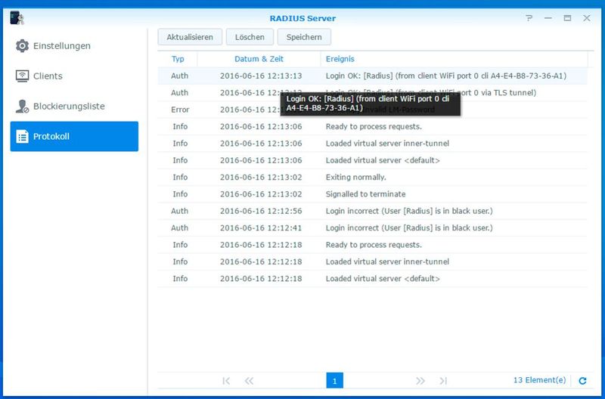Image resolution: width=605 pixels, height=399 pixels.
Task: Select the 12:13:06 'Ready to process requests.' row
Action: (x=372, y=126)
